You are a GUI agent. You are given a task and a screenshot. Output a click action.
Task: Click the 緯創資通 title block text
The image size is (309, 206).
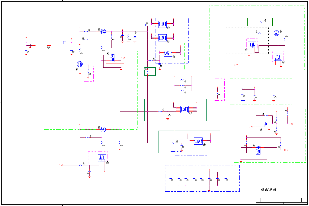pos(268,190)
